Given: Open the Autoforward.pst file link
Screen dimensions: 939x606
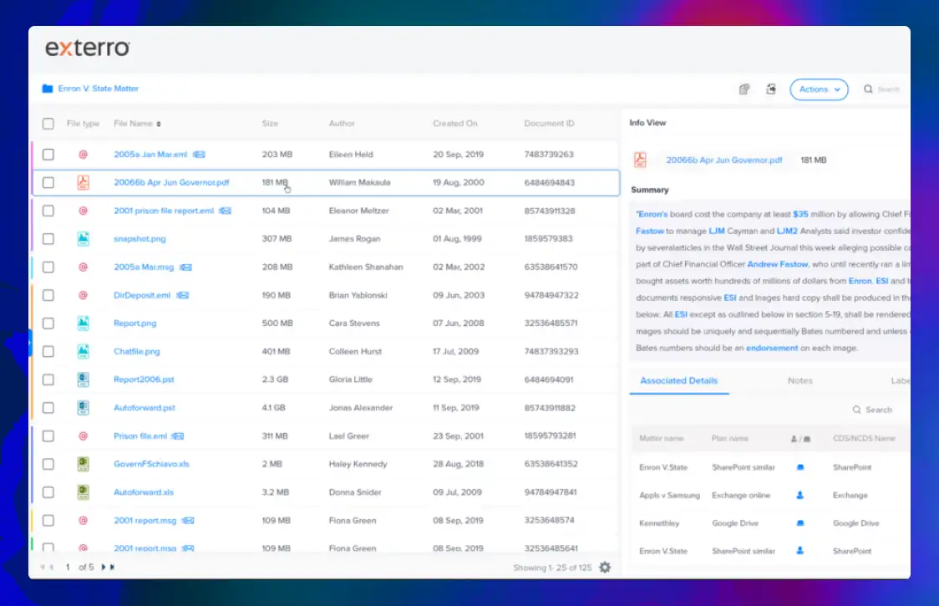Looking at the screenshot, I should click(145, 408).
